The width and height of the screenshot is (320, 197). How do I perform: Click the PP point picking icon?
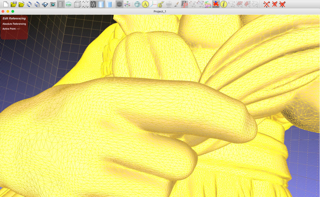point(184,4)
